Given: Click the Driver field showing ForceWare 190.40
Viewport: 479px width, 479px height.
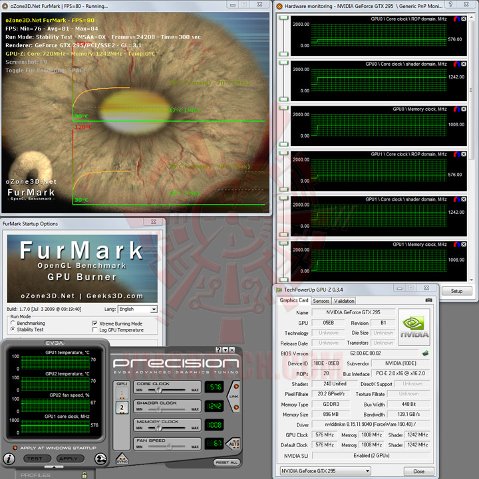Looking at the screenshot, I should pyautogui.click(x=371, y=424).
